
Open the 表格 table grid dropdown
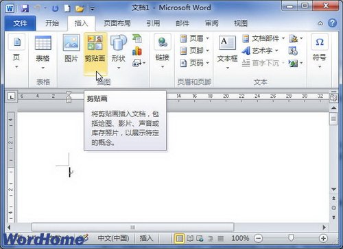coord(43,53)
